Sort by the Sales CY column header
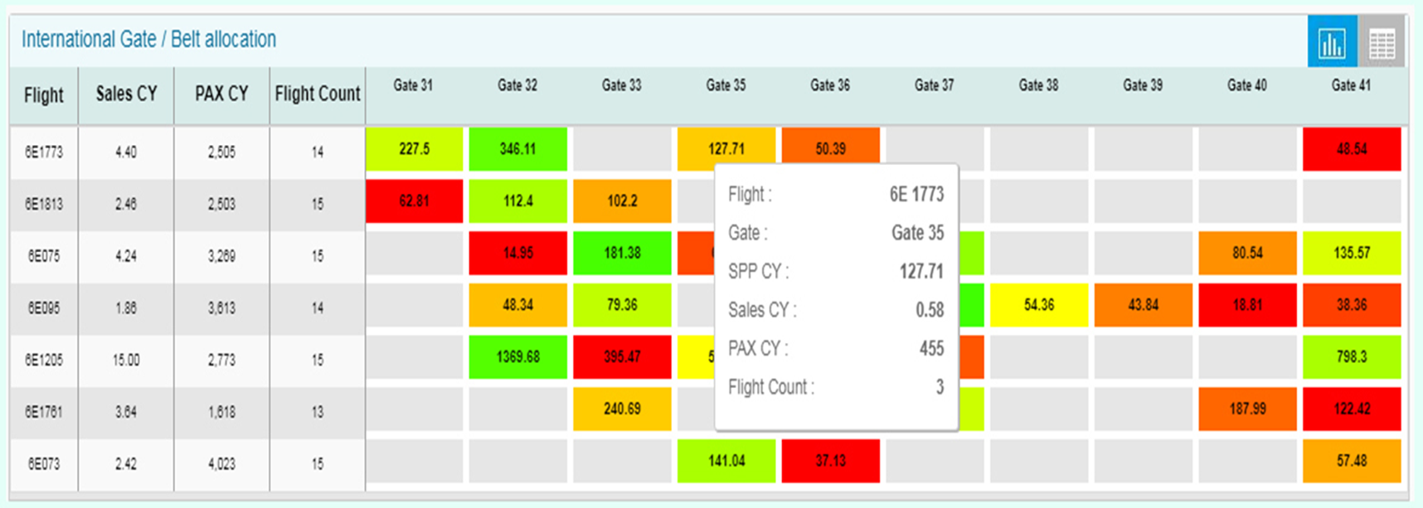1423x508 pixels. point(126,94)
